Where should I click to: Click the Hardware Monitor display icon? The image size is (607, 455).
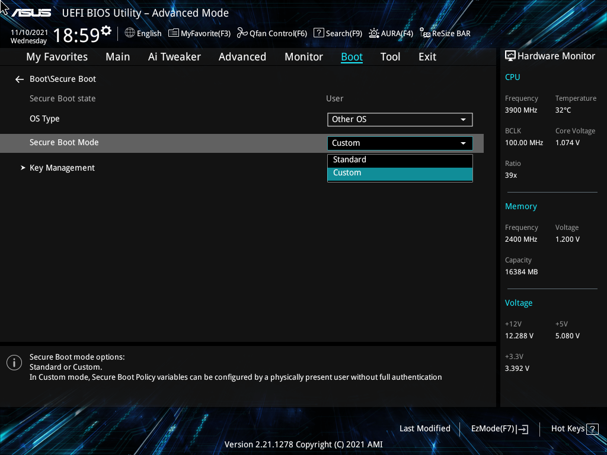(x=510, y=56)
